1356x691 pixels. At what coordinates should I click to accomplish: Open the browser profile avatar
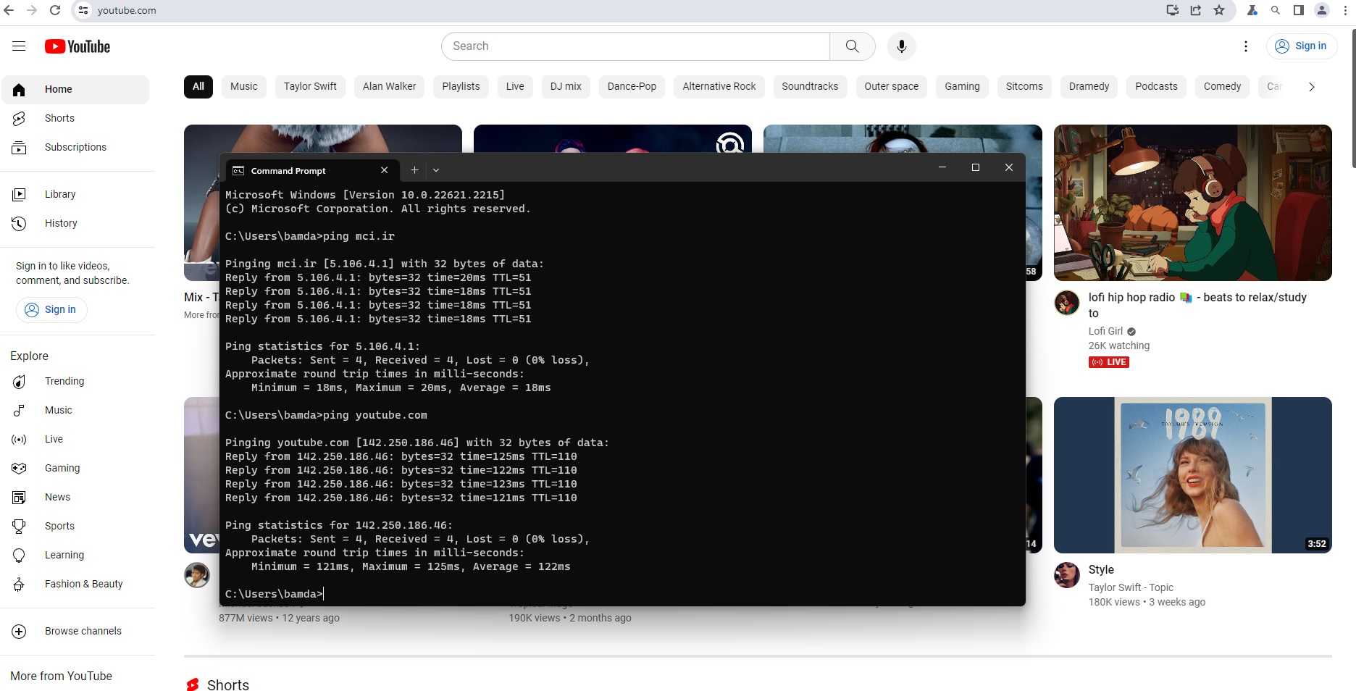tap(1322, 10)
